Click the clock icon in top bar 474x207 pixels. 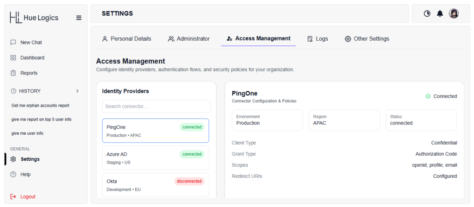427,14
